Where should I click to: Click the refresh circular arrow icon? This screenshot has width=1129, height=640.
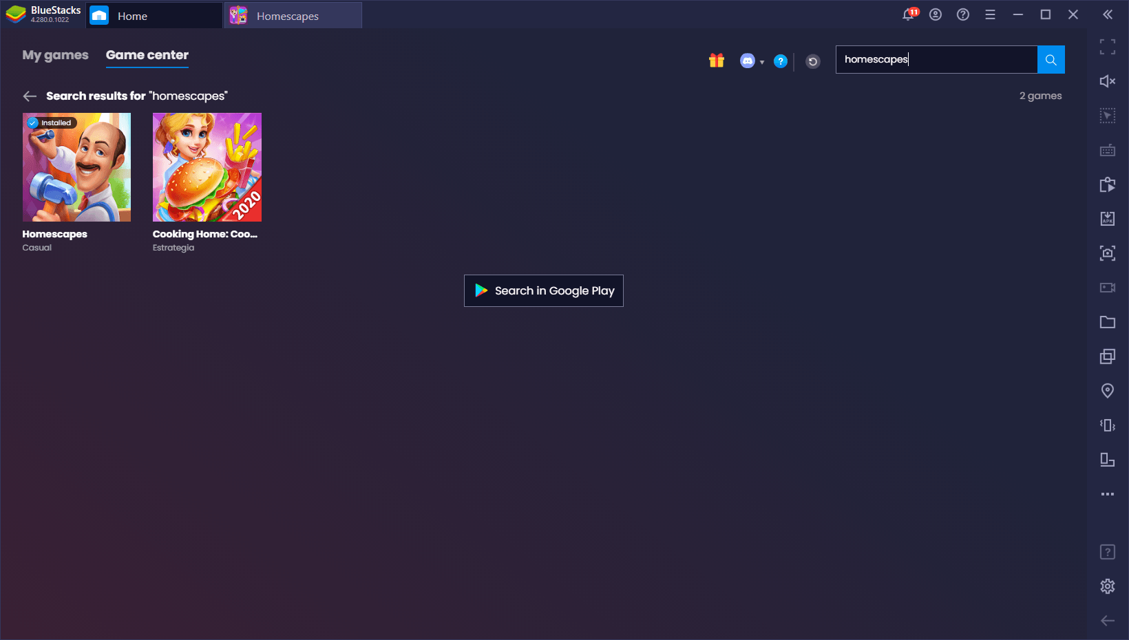coord(813,62)
